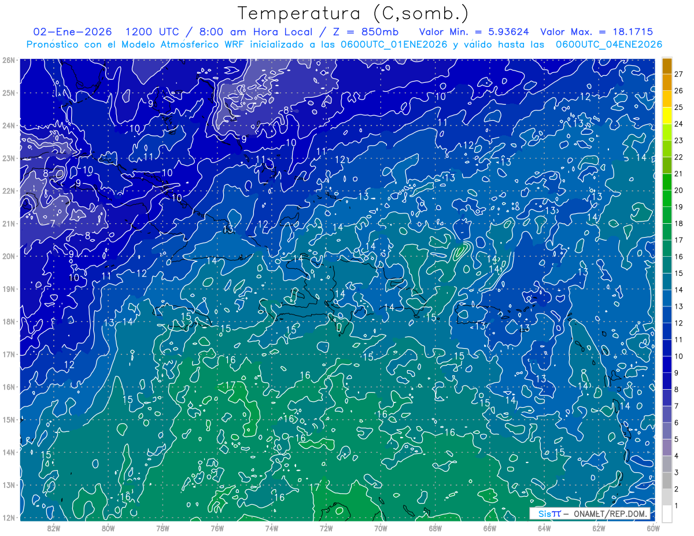Click the '64W' longitude axis label
This screenshot has height=536, width=694.
tap(544, 528)
